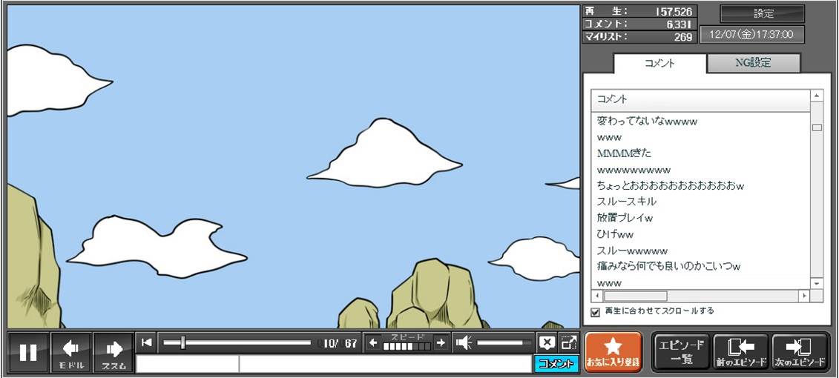Enter fullscreen with the expand icon
The width and height of the screenshot is (839, 378).
568,342
